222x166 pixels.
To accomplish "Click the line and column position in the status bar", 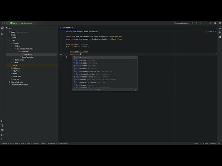I will pyautogui.click(x=196, y=144).
